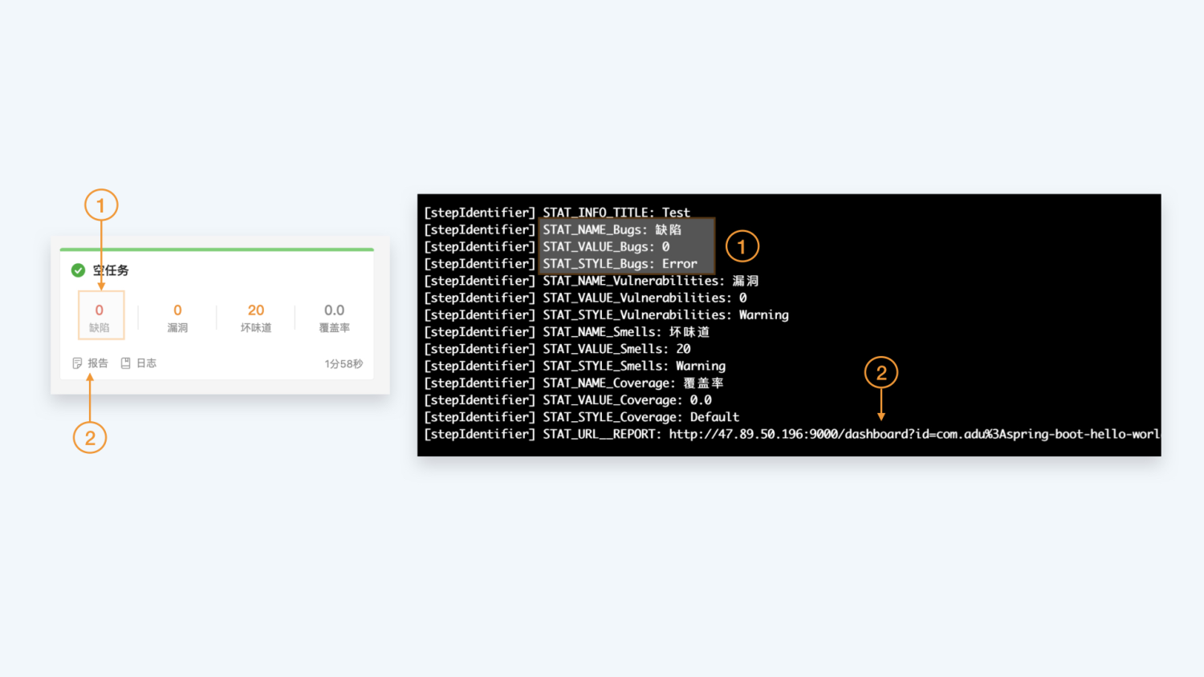Click the STAT_VALUE_Smells: 20 log line

557,349
